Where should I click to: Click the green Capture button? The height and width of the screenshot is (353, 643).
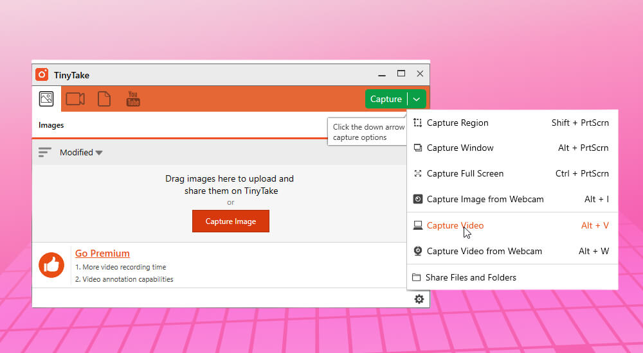point(386,99)
